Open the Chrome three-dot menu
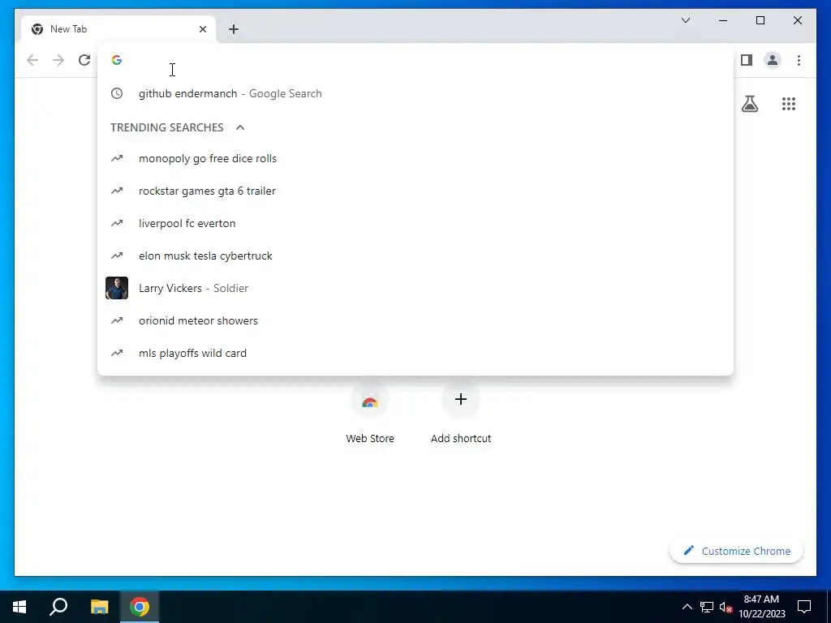Screen dimensions: 831x623 click(x=799, y=60)
